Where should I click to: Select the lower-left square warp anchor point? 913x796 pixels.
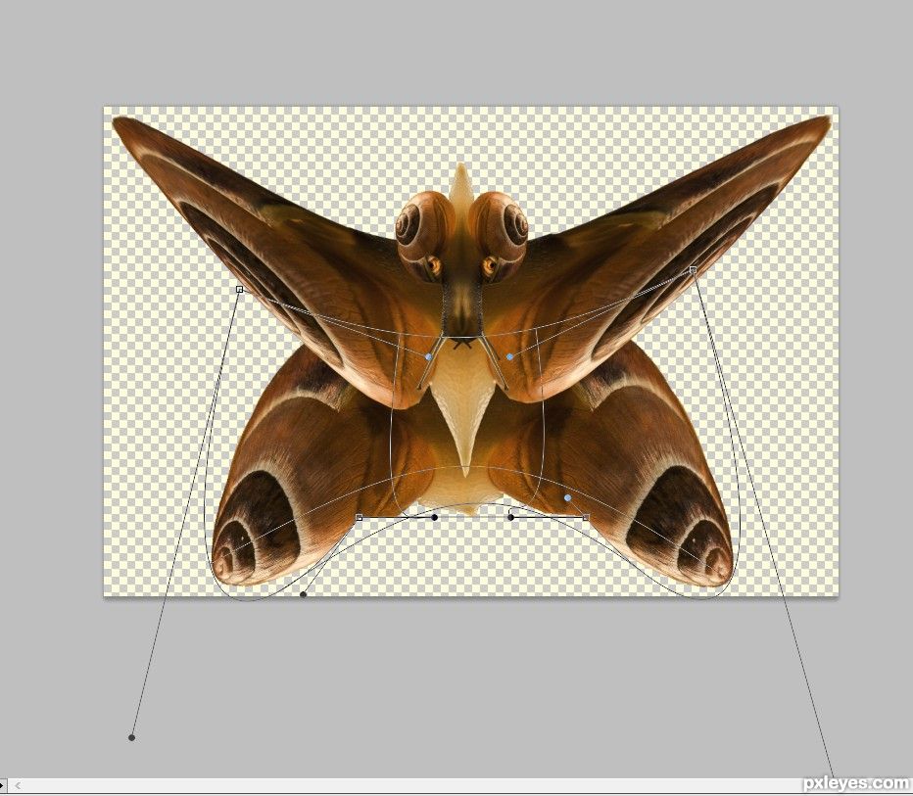click(x=360, y=517)
